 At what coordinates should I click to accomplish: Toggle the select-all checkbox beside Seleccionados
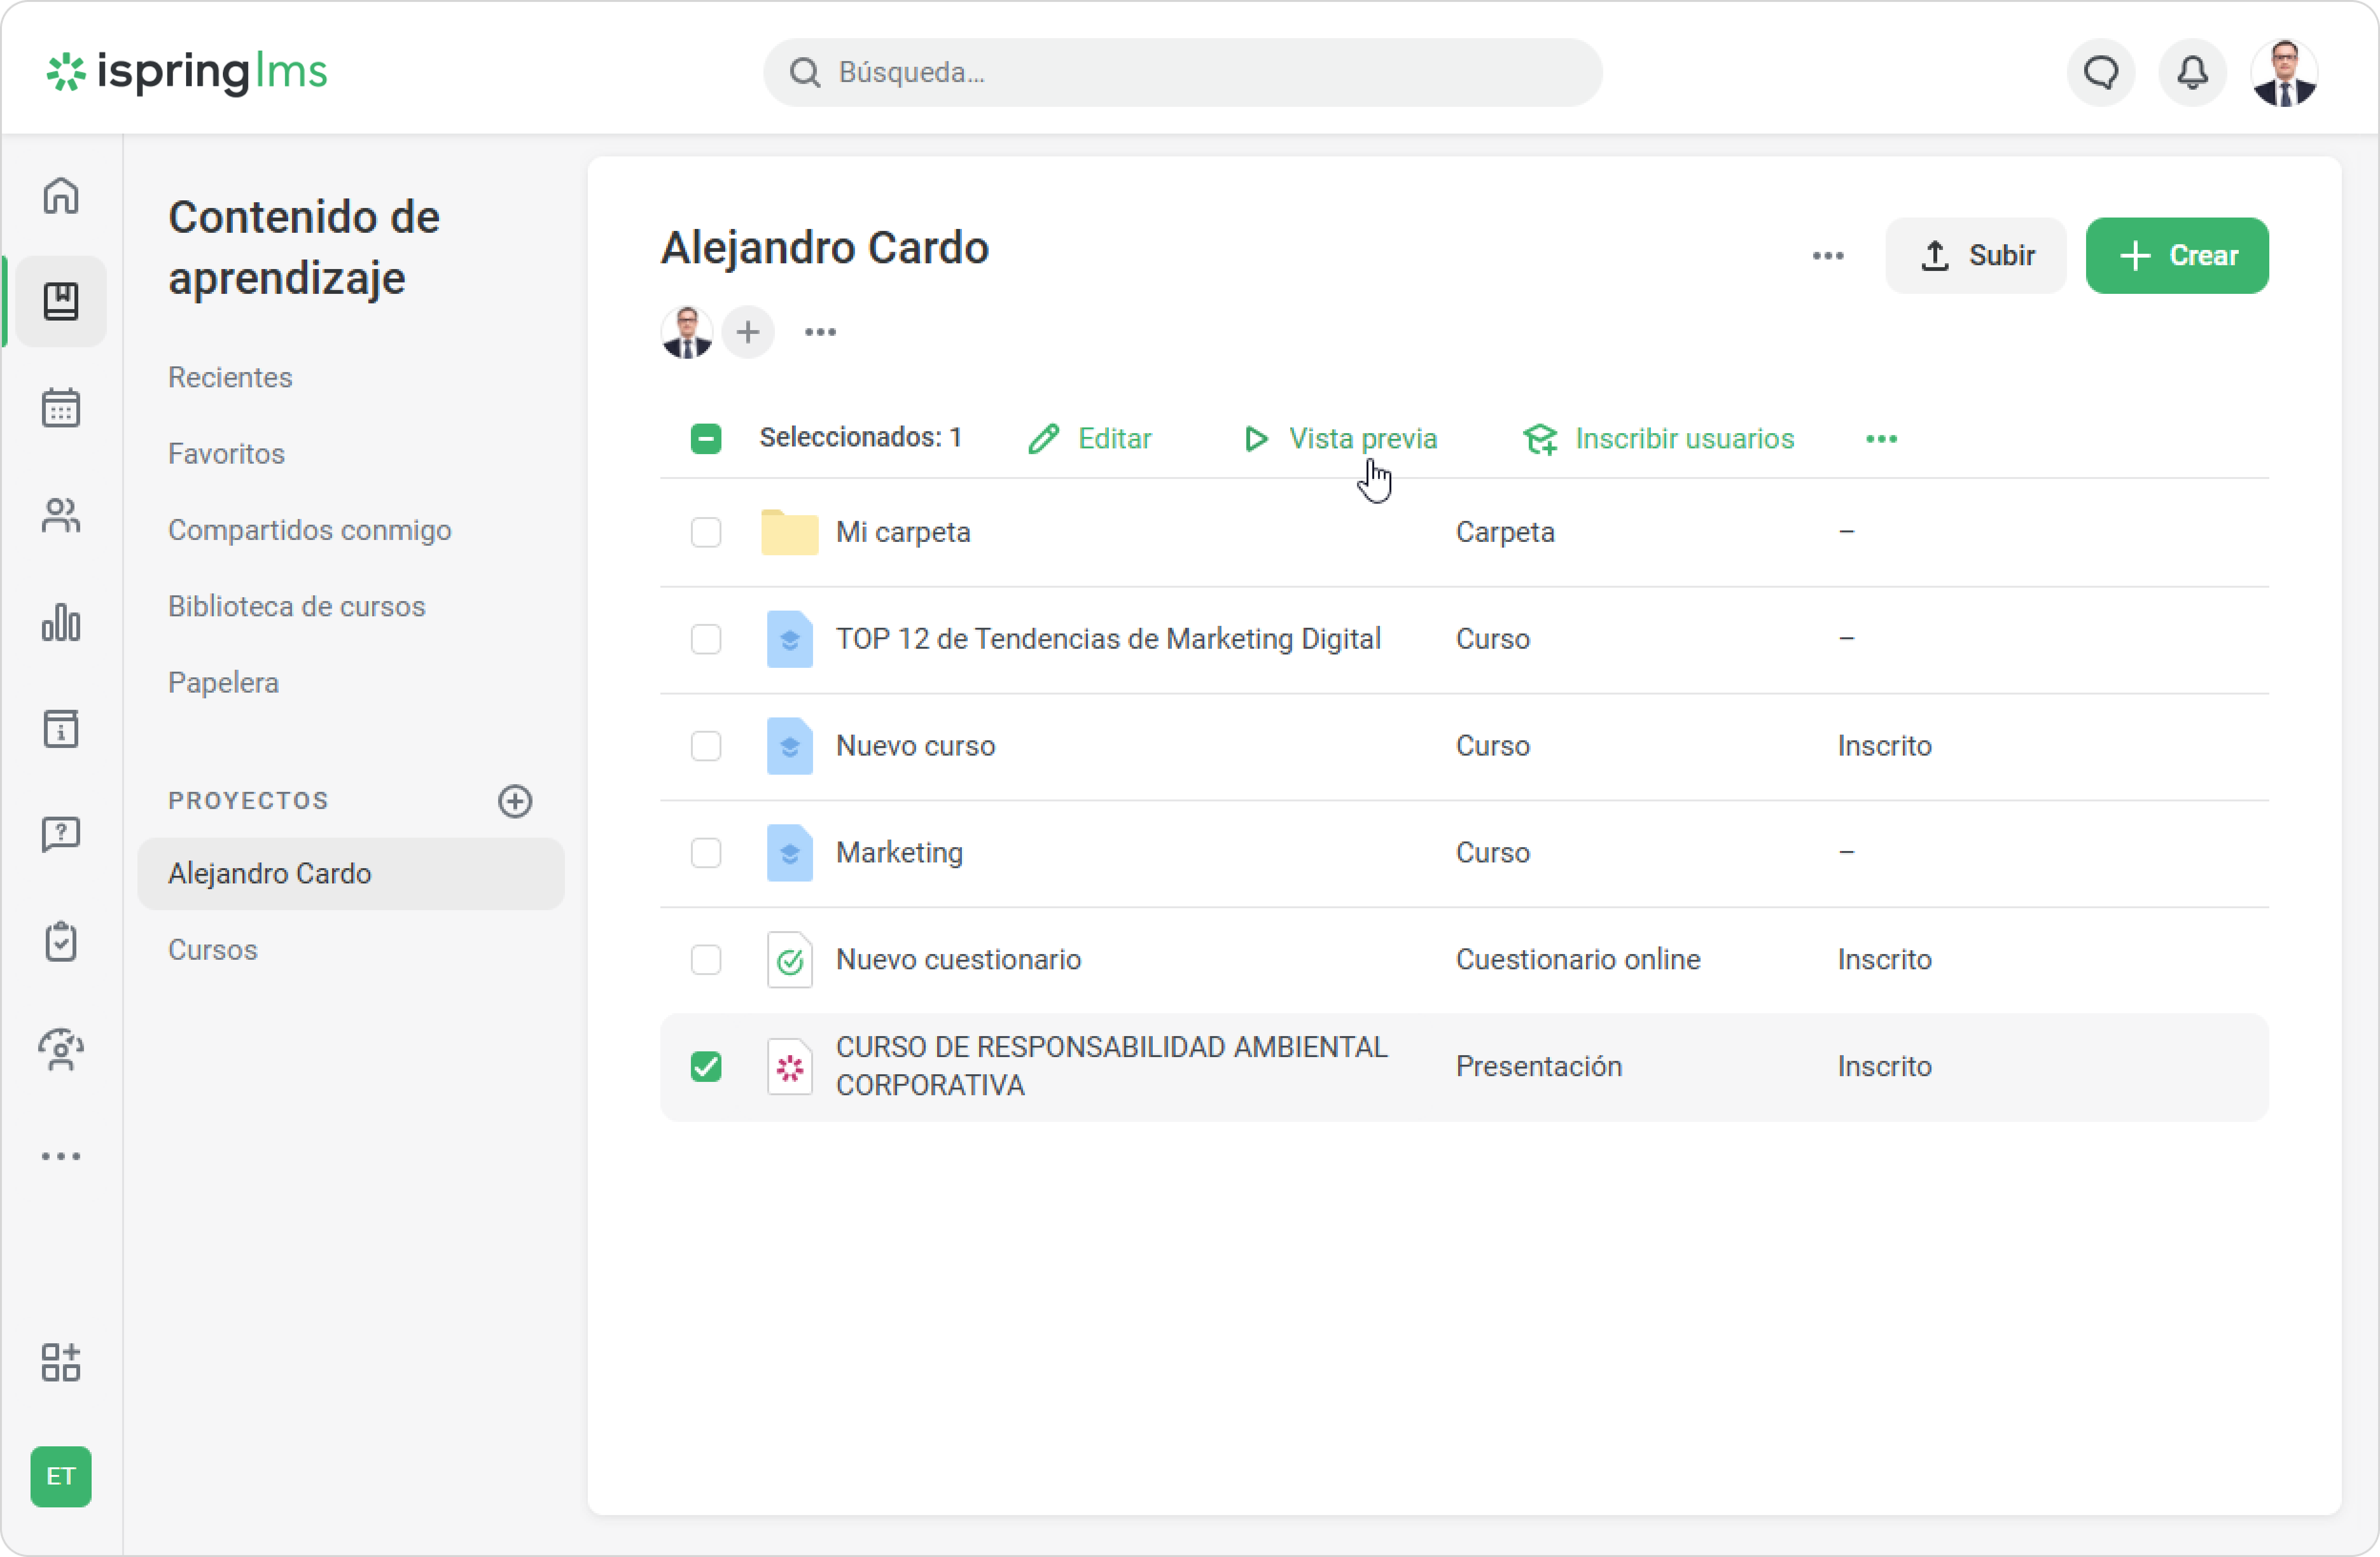point(706,438)
